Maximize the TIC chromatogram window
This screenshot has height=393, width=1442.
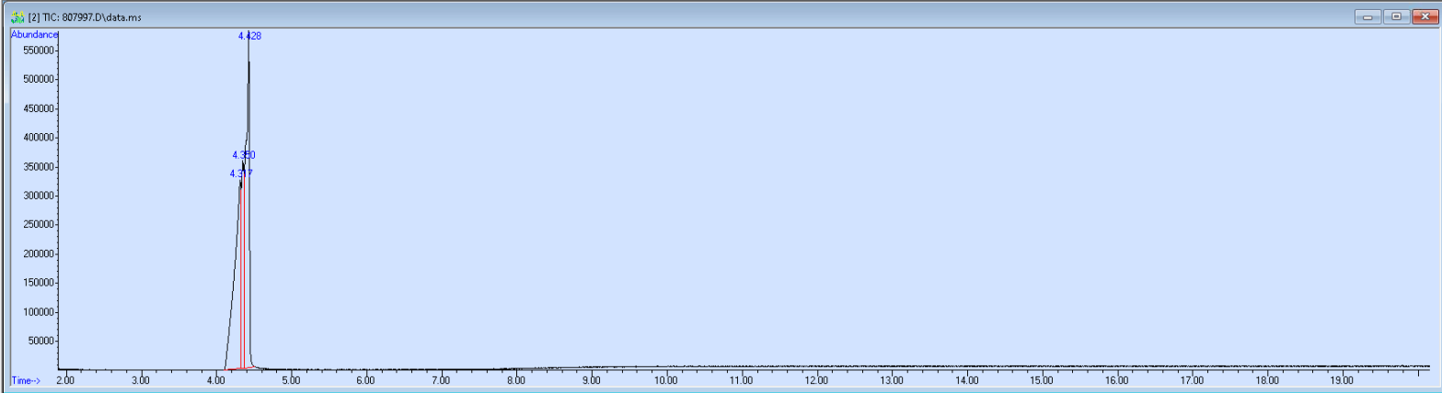pyautogui.click(x=1396, y=17)
